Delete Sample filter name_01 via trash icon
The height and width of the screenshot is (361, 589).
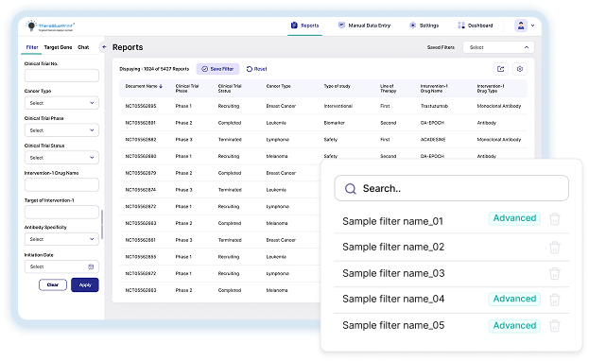(x=555, y=219)
